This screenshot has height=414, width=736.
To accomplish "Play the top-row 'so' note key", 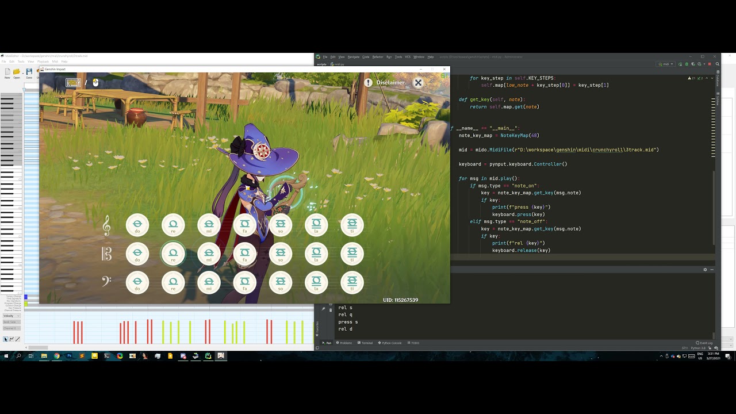I will point(281,225).
